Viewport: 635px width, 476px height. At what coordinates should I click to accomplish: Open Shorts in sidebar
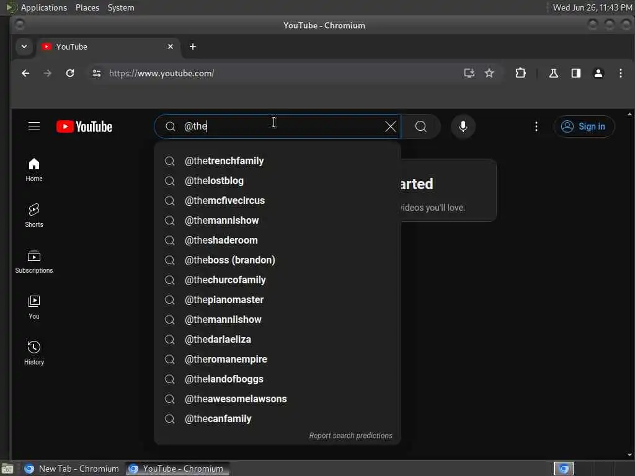tap(34, 216)
